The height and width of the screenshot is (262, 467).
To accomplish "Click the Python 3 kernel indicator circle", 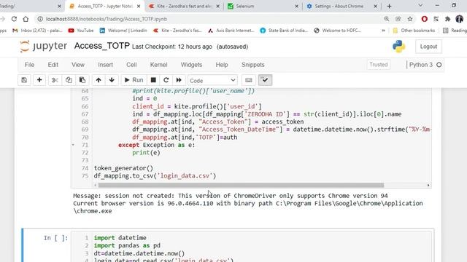I will (x=439, y=65).
